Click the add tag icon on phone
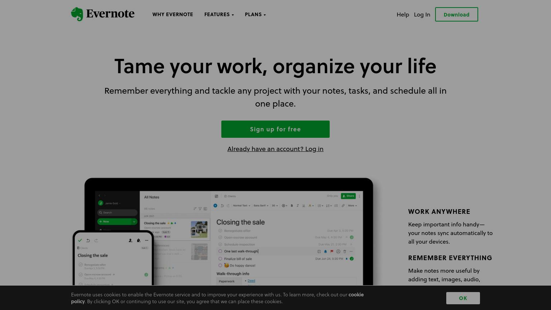The height and width of the screenshot is (310, 551). click(138, 240)
